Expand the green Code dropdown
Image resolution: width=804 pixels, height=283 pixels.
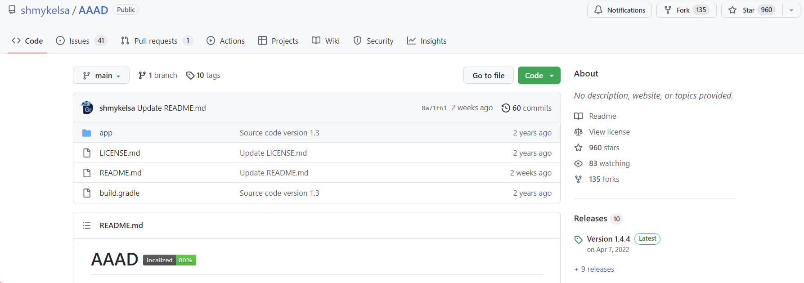coord(539,76)
